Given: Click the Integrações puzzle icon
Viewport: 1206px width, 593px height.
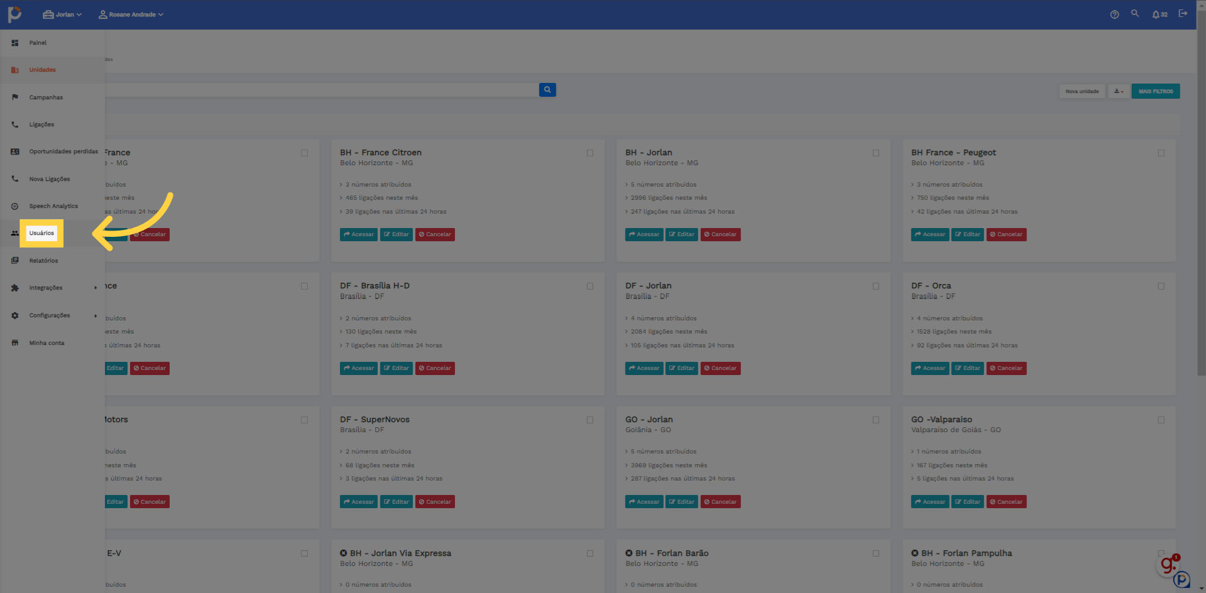Looking at the screenshot, I should coord(15,288).
